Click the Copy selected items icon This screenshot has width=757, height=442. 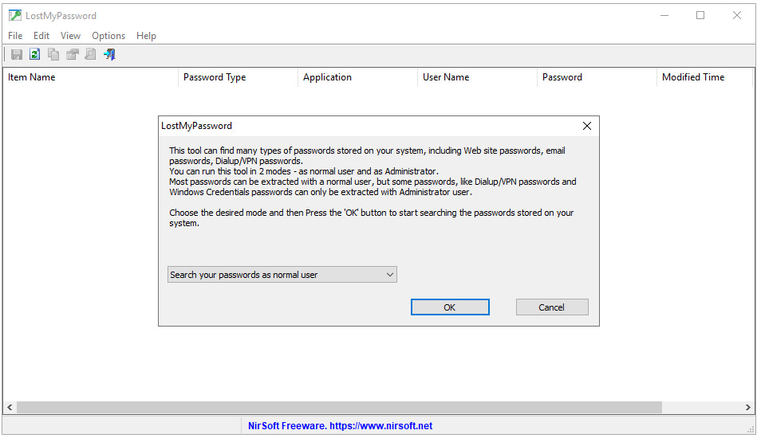(x=53, y=54)
